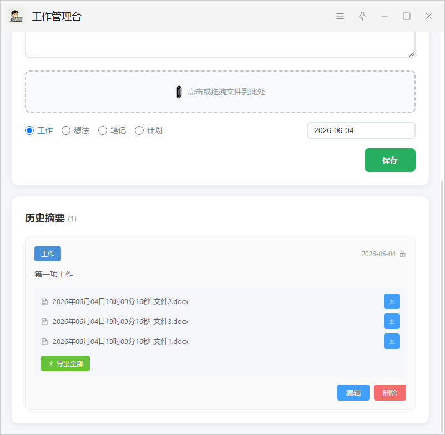Click the document icon beside 文件2.docx

(x=44, y=301)
